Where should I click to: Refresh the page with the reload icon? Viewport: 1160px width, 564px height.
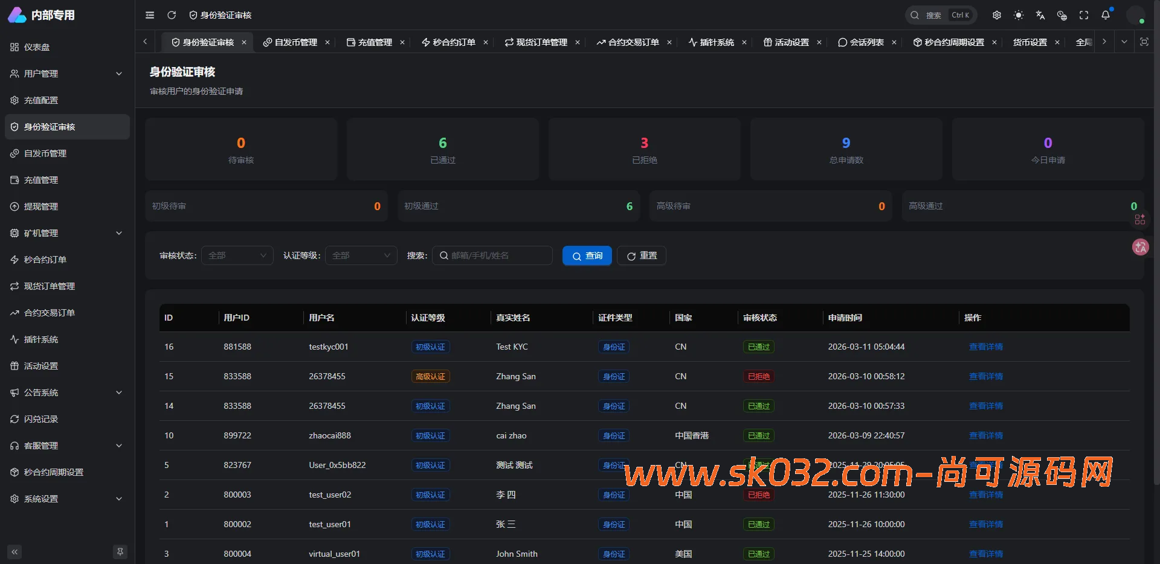pyautogui.click(x=172, y=15)
